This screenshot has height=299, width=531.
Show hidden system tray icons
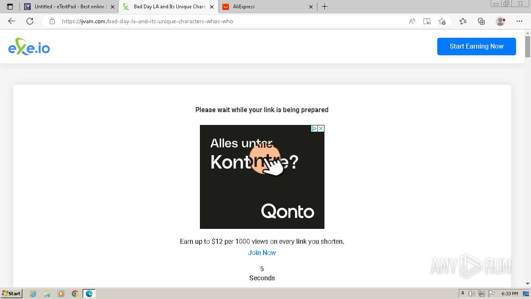coord(463,294)
